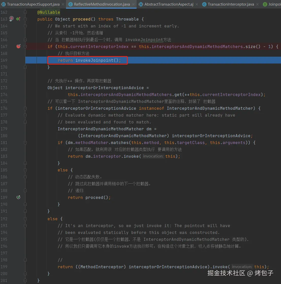This screenshot has height=284, width=281.
Task: Toggle the breakpoint on line 167
Action: 18,46
